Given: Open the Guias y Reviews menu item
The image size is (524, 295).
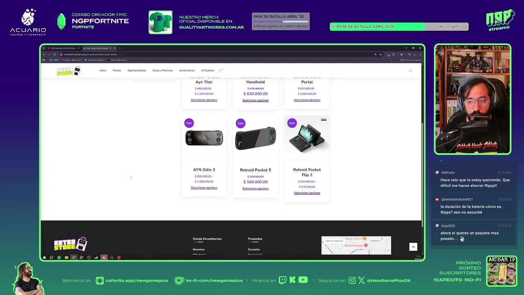Looking at the screenshot, I should 163,70.
